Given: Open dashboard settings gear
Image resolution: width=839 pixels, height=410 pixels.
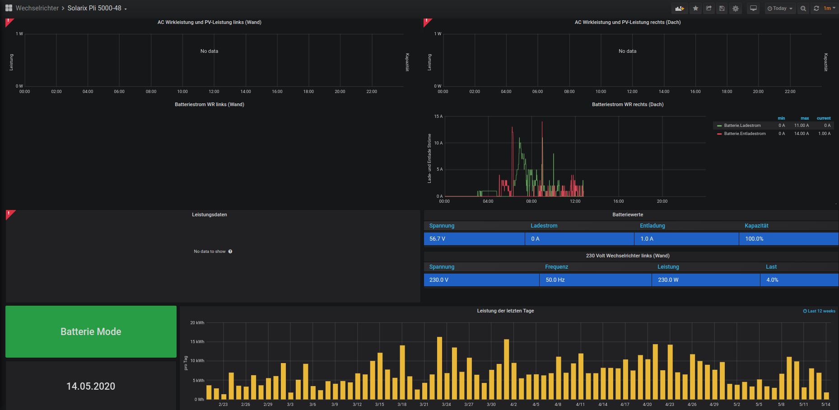Looking at the screenshot, I should 736,8.
